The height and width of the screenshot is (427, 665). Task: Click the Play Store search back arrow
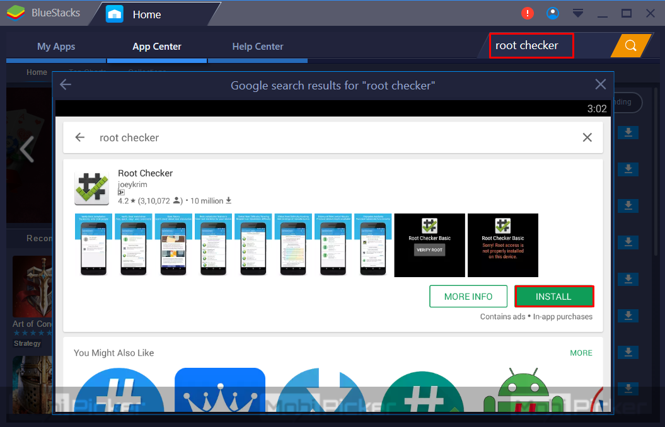click(79, 137)
